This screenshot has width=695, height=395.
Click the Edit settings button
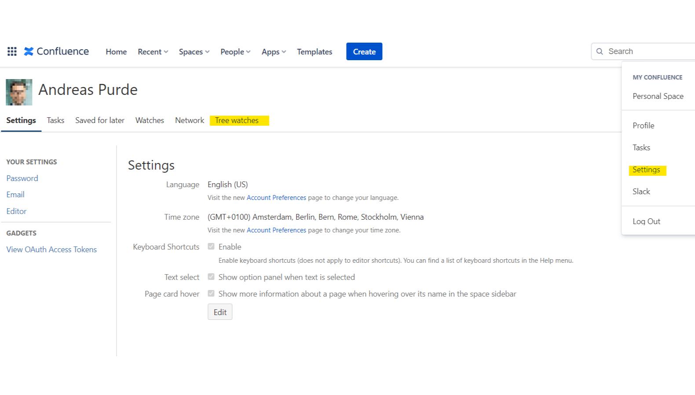click(x=220, y=312)
